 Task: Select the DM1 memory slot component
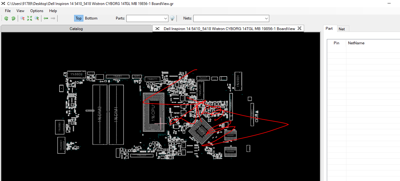click(x=116, y=114)
